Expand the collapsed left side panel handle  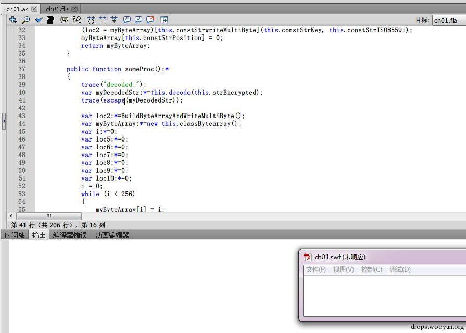4,121
